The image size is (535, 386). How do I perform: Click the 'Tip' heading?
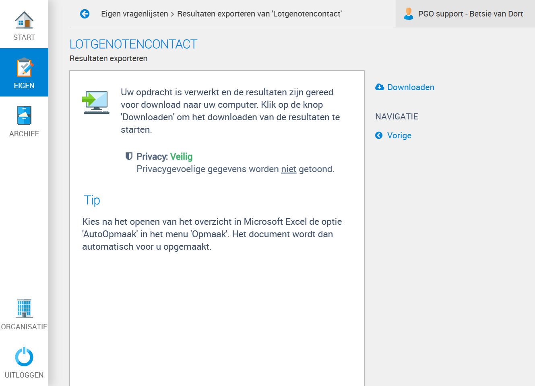click(x=92, y=200)
